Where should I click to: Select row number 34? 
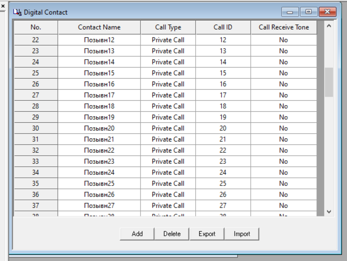click(x=36, y=173)
